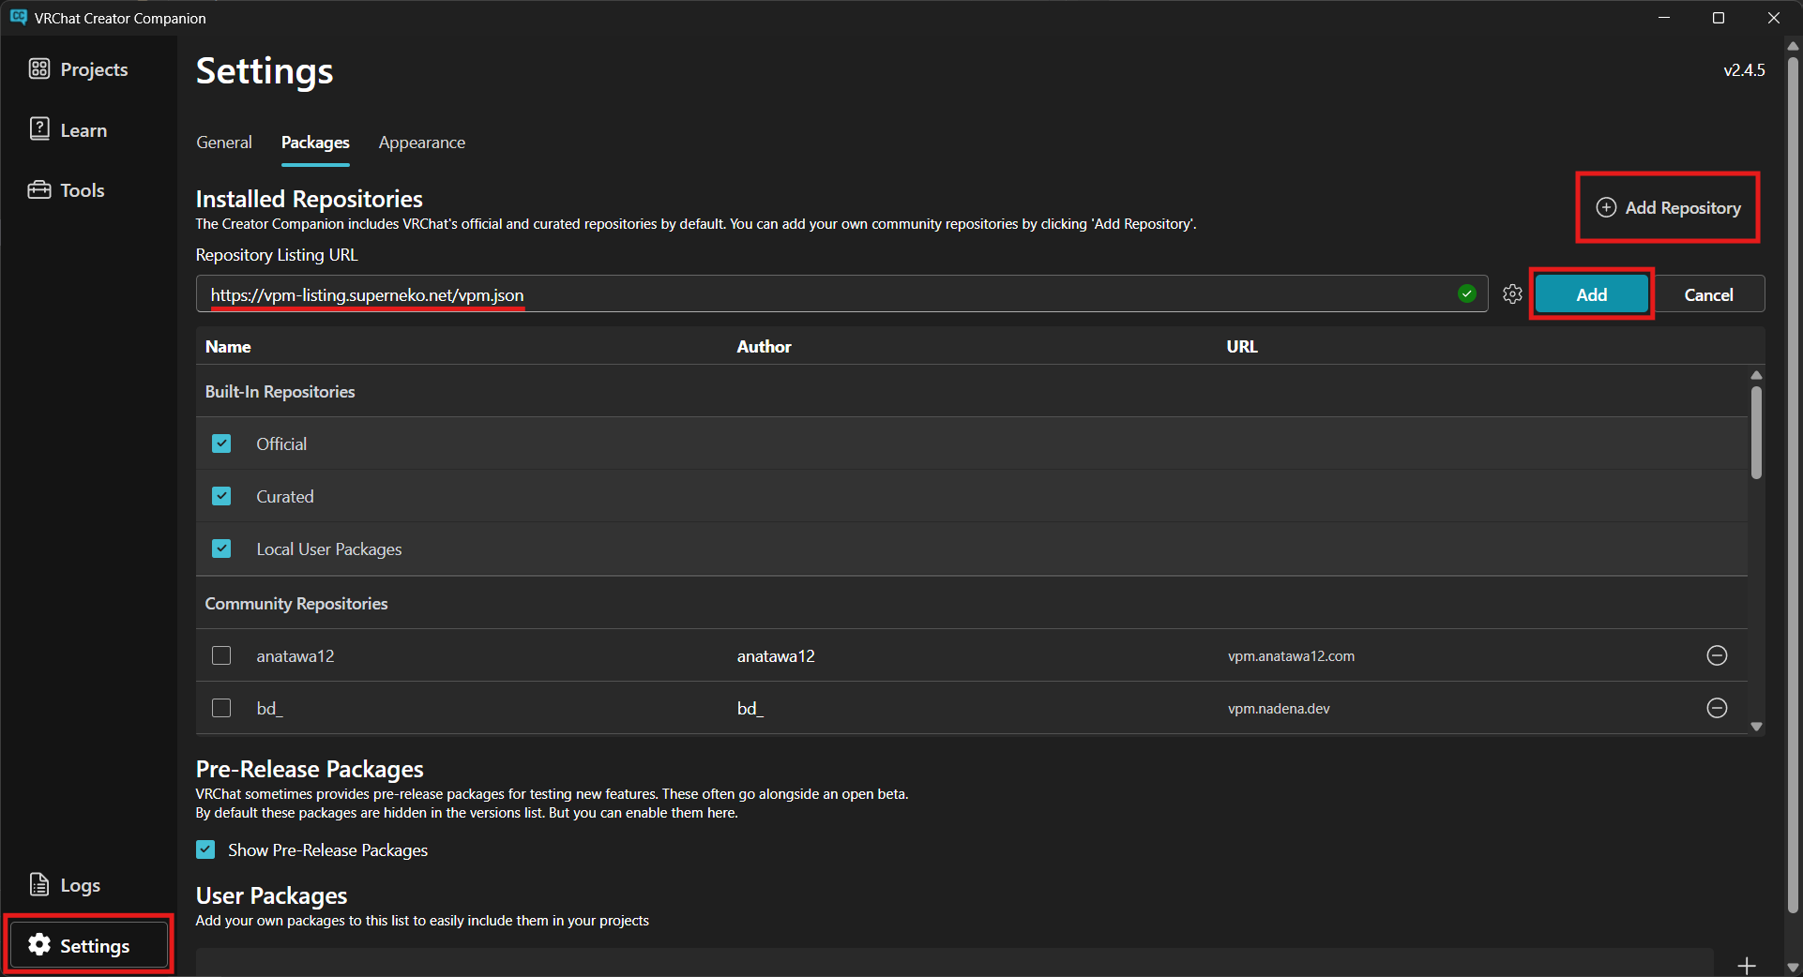Minimize the Creator Companion window

[1664, 18]
